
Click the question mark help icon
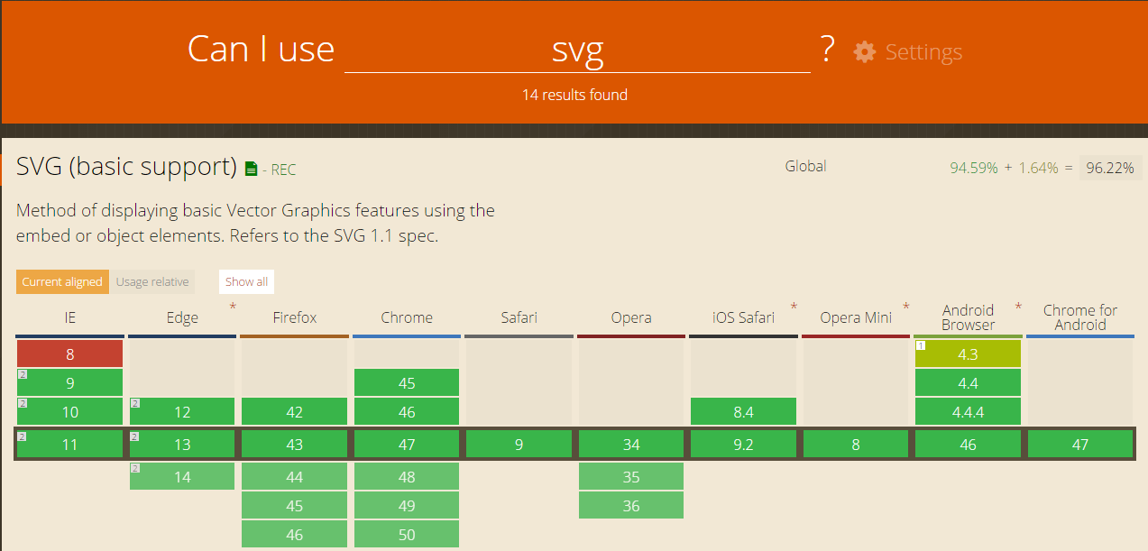pos(826,51)
